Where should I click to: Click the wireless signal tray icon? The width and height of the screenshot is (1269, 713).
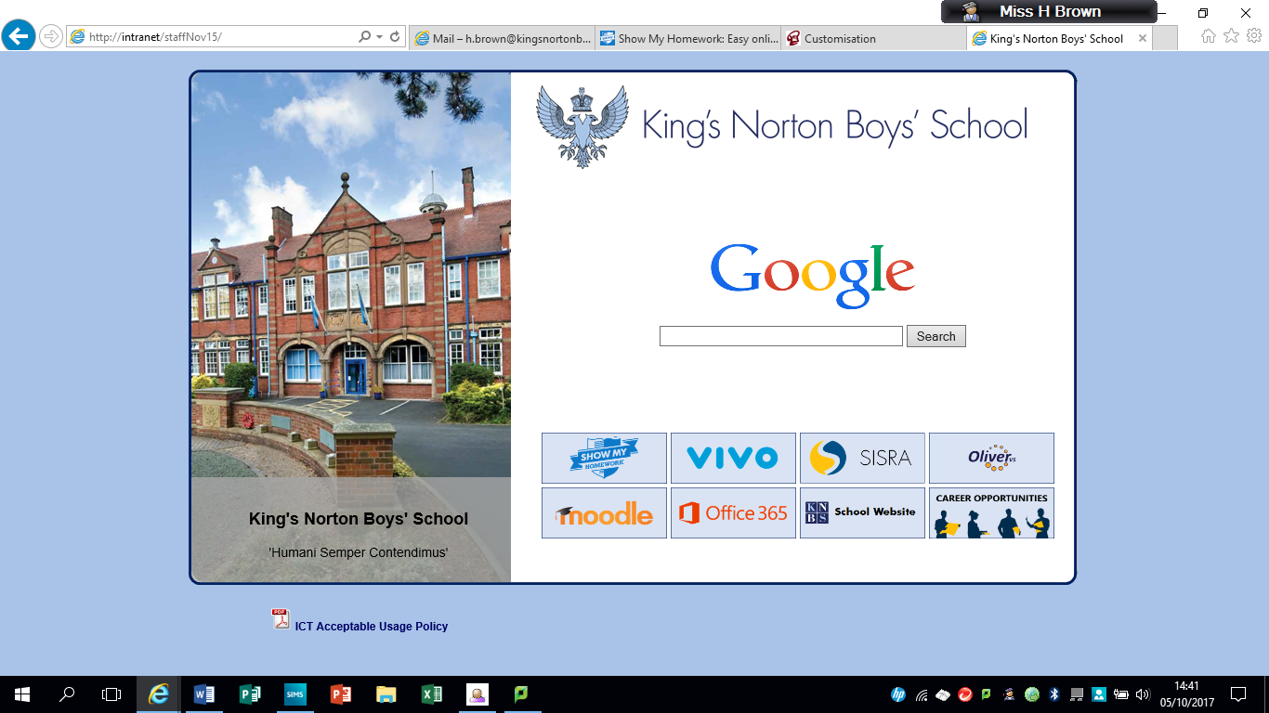pyautogui.click(x=921, y=694)
